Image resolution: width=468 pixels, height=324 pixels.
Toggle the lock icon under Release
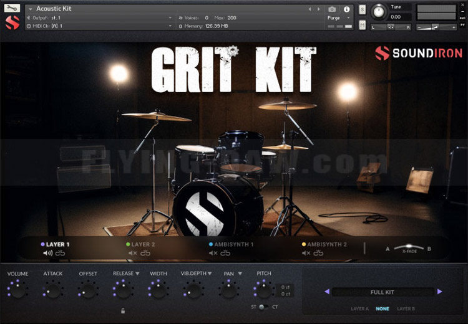123,311
